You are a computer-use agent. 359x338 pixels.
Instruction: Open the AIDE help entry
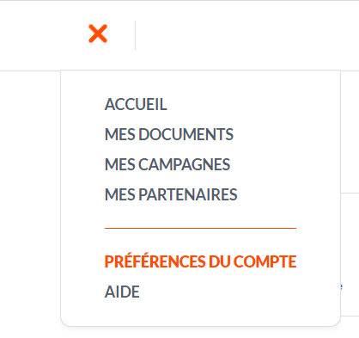point(122,292)
